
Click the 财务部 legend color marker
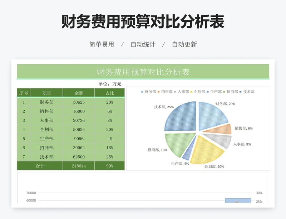coord(142,92)
